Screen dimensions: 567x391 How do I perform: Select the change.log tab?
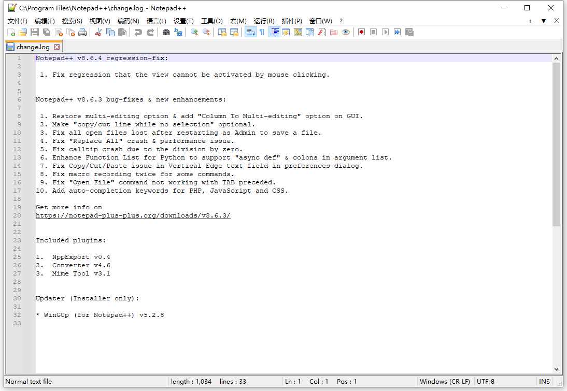(33, 47)
